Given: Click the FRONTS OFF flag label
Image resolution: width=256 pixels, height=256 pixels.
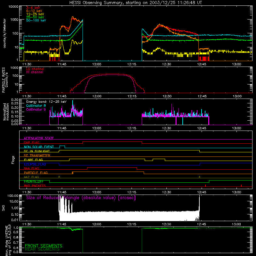Looking at the screenshot, I should click(34, 181).
